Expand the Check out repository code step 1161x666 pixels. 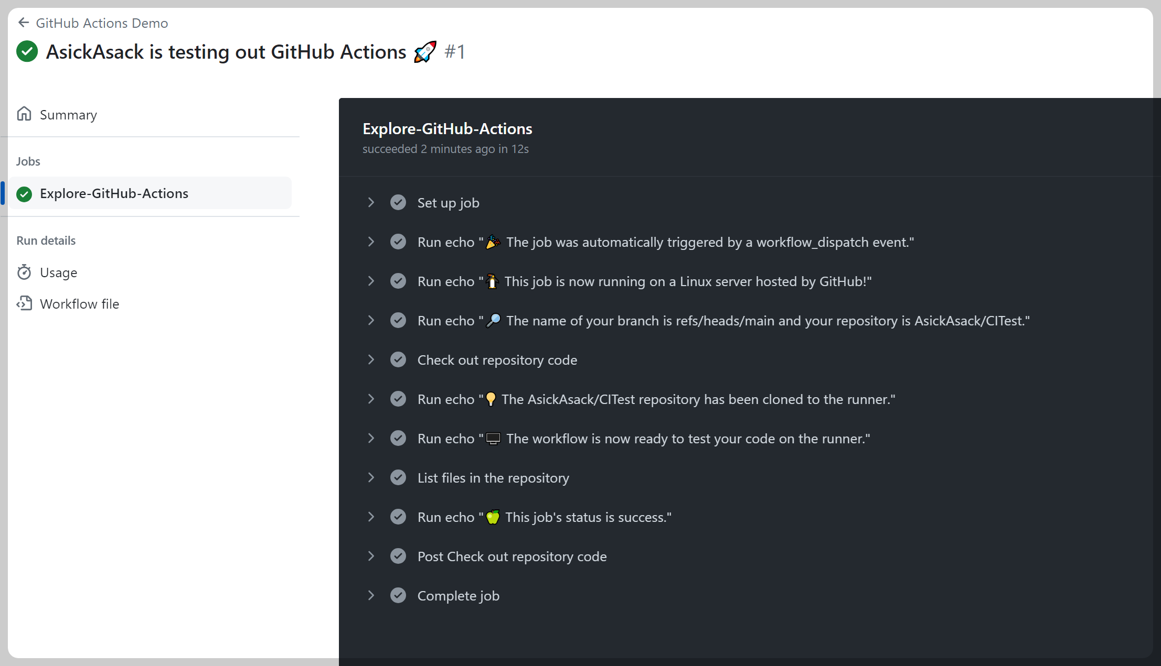(371, 359)
